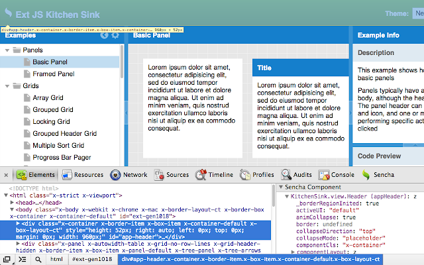This screenshot has width=424, height=265.
Task: Toggle the dock-to-window devtools icon
Action: [x=7, y=259]
